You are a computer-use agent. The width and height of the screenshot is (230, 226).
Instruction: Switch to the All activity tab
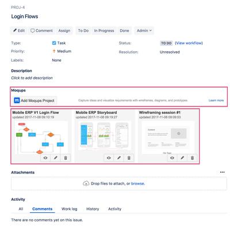(x=21, y=209)
